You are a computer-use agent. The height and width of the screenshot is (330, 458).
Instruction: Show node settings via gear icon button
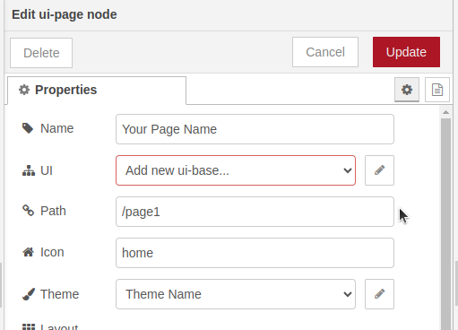pos(407,90)
